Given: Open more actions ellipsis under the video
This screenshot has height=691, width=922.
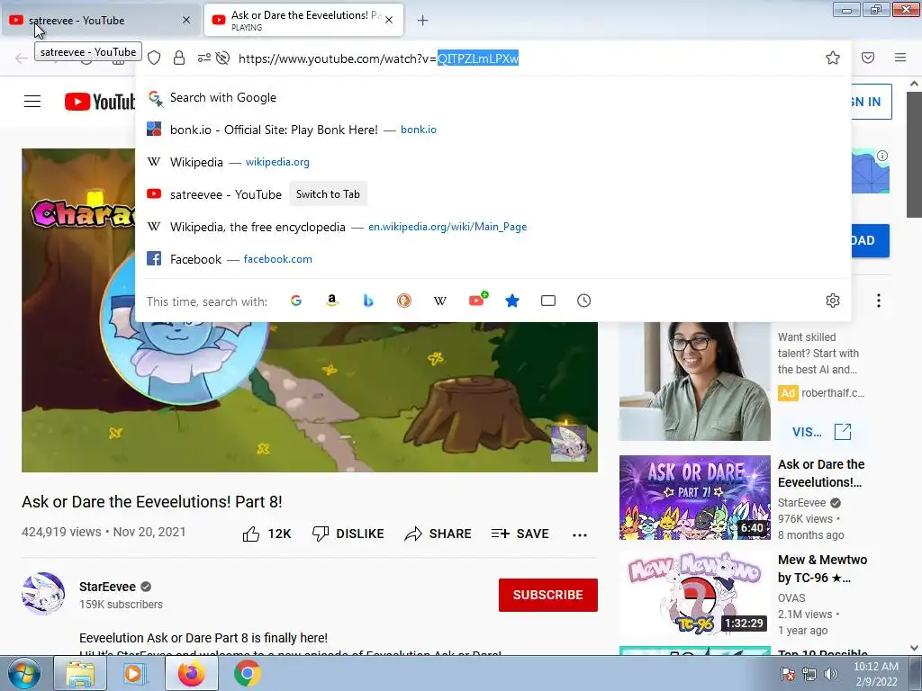Looking at the screenshot, I should point(580,534).
